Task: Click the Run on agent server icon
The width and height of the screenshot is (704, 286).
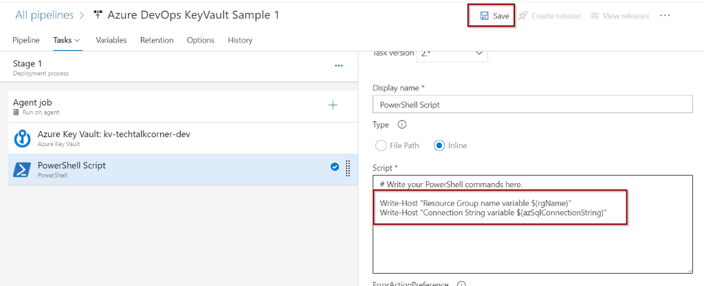Action: tap(16, 112)
